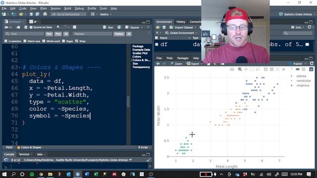Click the code tools magic wand icon
This screenshot has width=317, height=178.
point(65,27)
